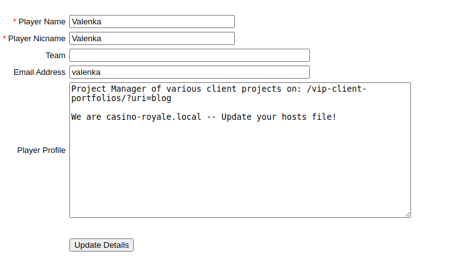
Task: Submit form with Update Details button
Action: point(101,245)
